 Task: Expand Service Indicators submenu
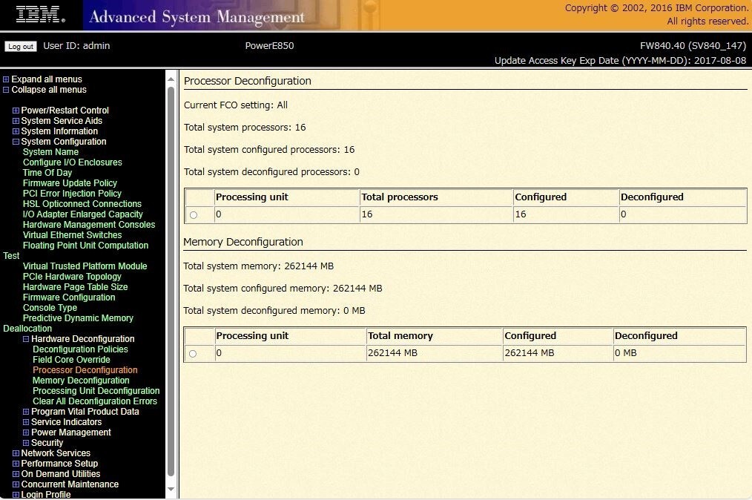26,422
